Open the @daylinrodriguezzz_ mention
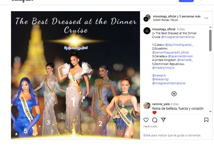The image size is (214, 146). [x=179, y=45]
